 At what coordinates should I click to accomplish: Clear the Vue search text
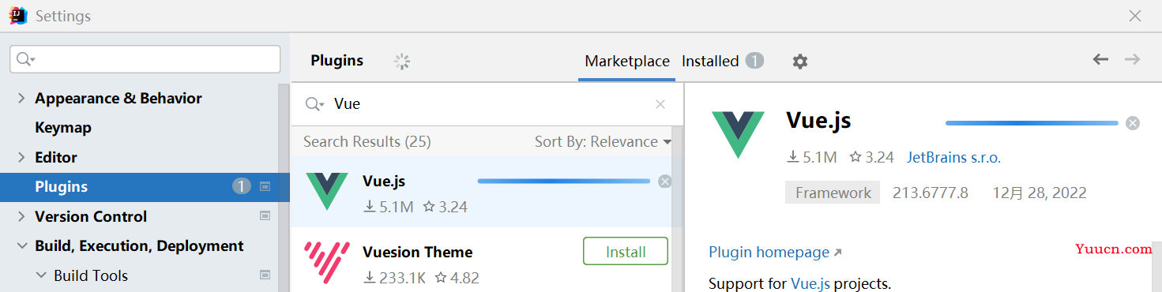coord(660,104)
